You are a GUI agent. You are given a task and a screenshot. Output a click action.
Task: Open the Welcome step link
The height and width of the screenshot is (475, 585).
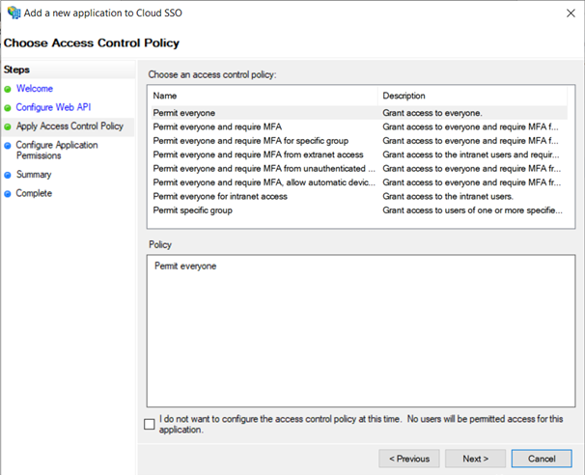tap(34, 89)
